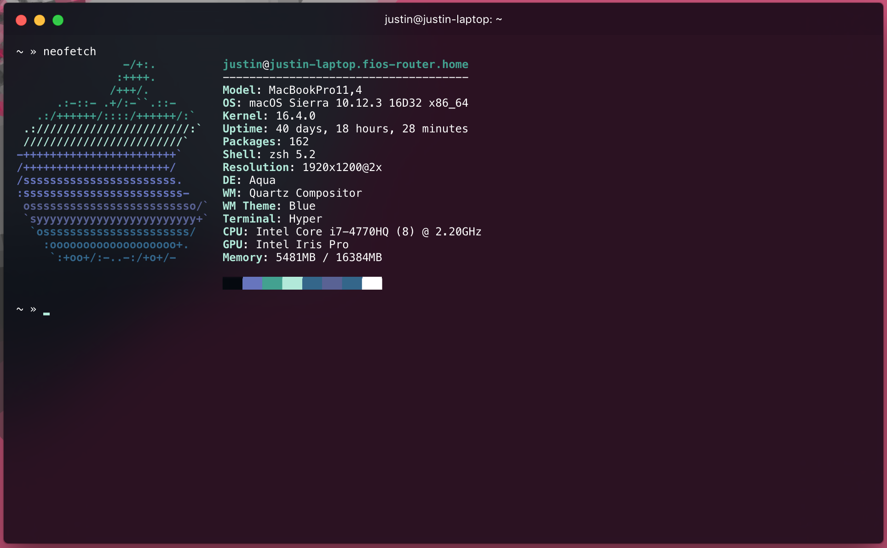
Task: Click the black color block in palette
Action: 232,283
